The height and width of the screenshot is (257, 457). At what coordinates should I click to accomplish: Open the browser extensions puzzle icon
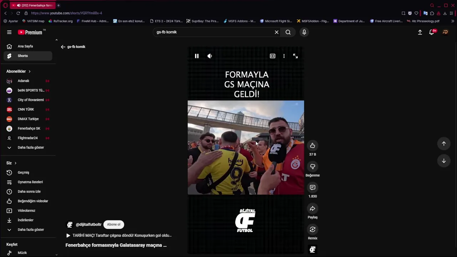432,13
